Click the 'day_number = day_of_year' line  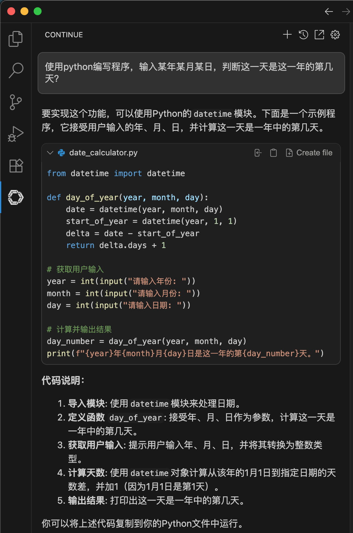click(x=146, y=341)
